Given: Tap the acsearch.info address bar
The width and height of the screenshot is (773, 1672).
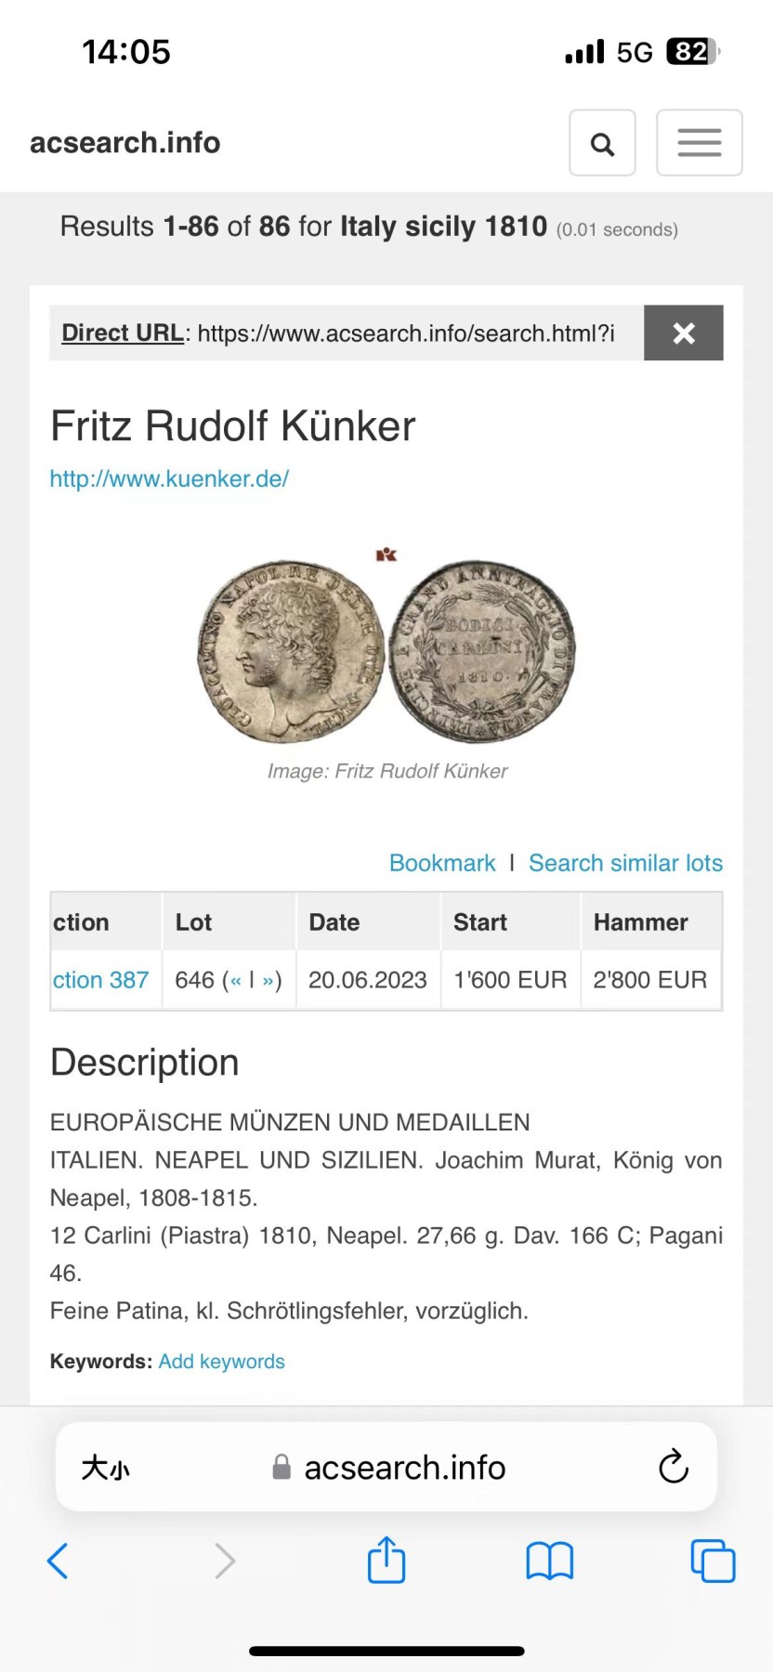Looking at the screenshot, I should (x=386, y=1468).
